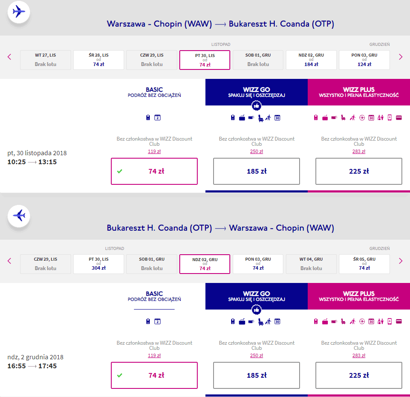Click the seat with luggage icon in return WIZZ GO
This screenshot has width=410, height=397.
pyautogui.click(x=260, y=322)
